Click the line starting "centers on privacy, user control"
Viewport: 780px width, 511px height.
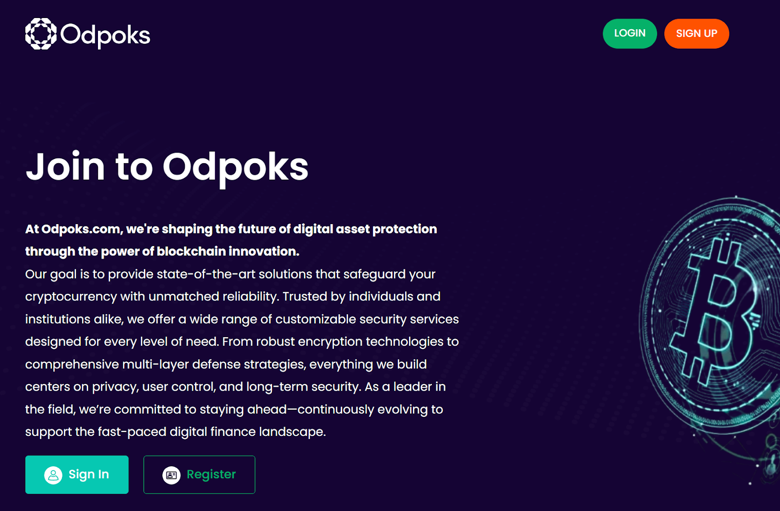coord(235,387)
